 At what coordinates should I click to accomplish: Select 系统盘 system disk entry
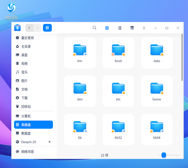pos(34,125)
